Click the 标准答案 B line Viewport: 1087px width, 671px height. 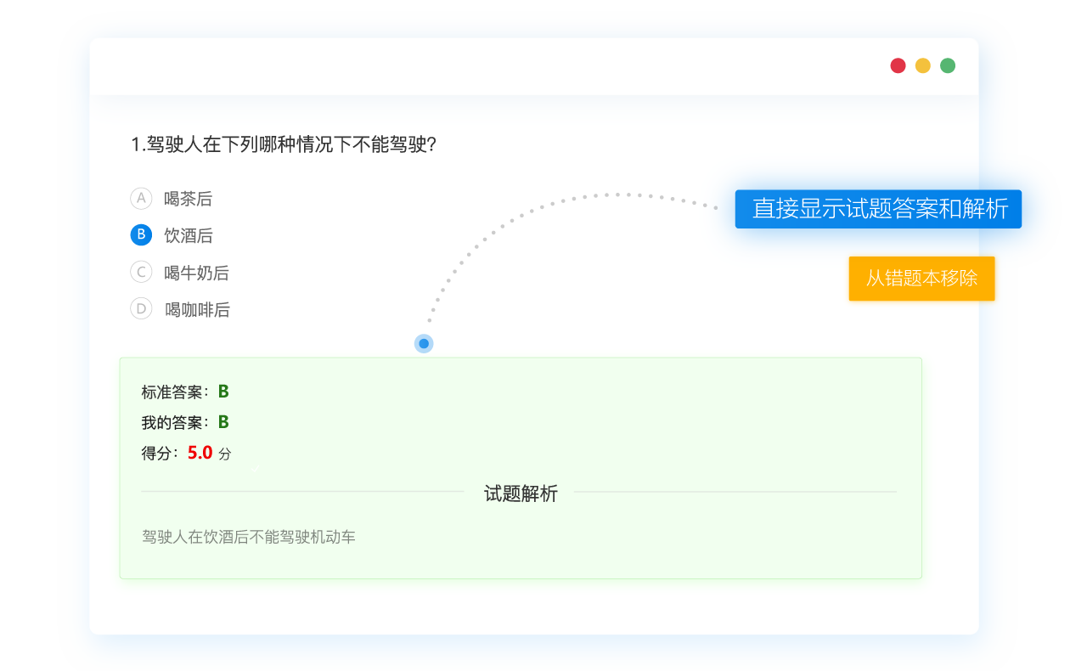(x=185, y=392)
